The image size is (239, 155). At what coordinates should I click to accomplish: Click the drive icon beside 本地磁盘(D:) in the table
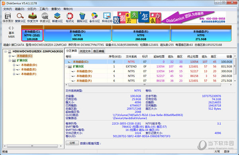[73, 71]
